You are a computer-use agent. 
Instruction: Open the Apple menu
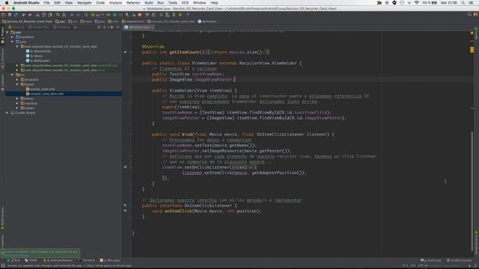point(7,3)
